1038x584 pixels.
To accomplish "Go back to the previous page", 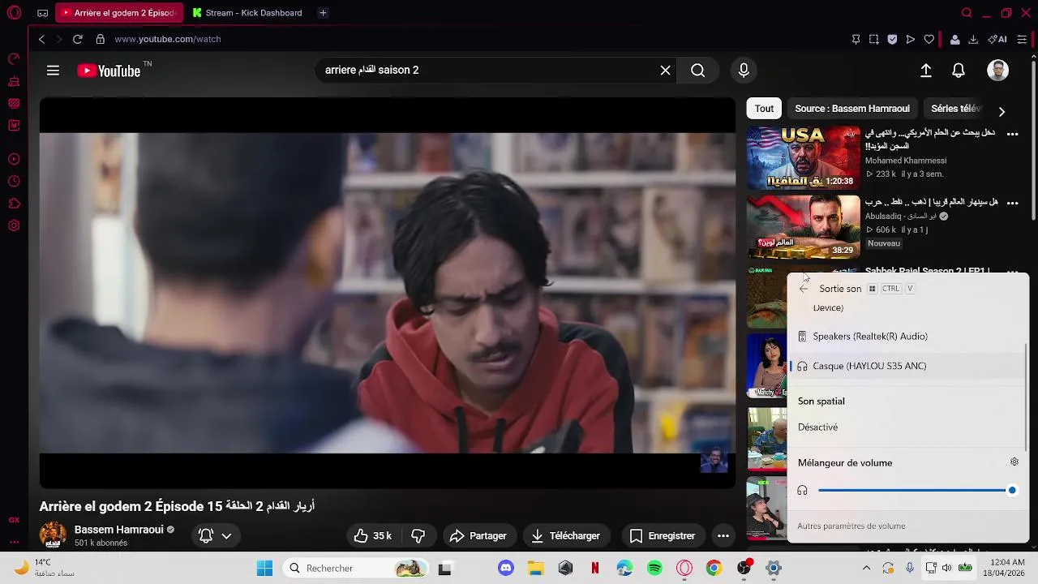I will click(x=42, y=39).
